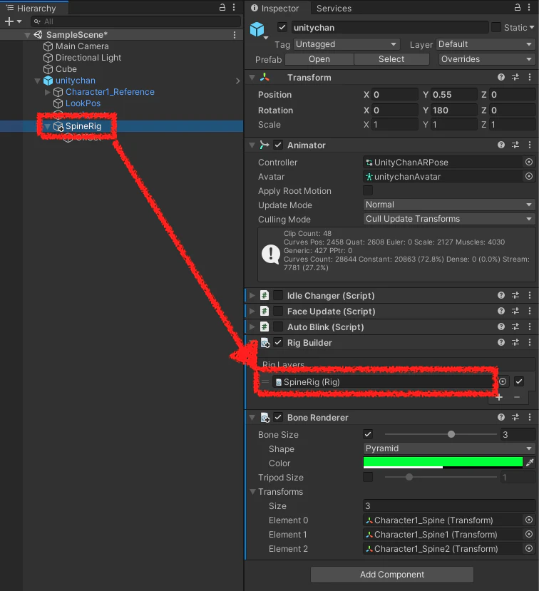This screenshot has height=591, width=539.
Task: Open the Overrides dropdown
Action: pyautogui.click(x=487, y=59)
